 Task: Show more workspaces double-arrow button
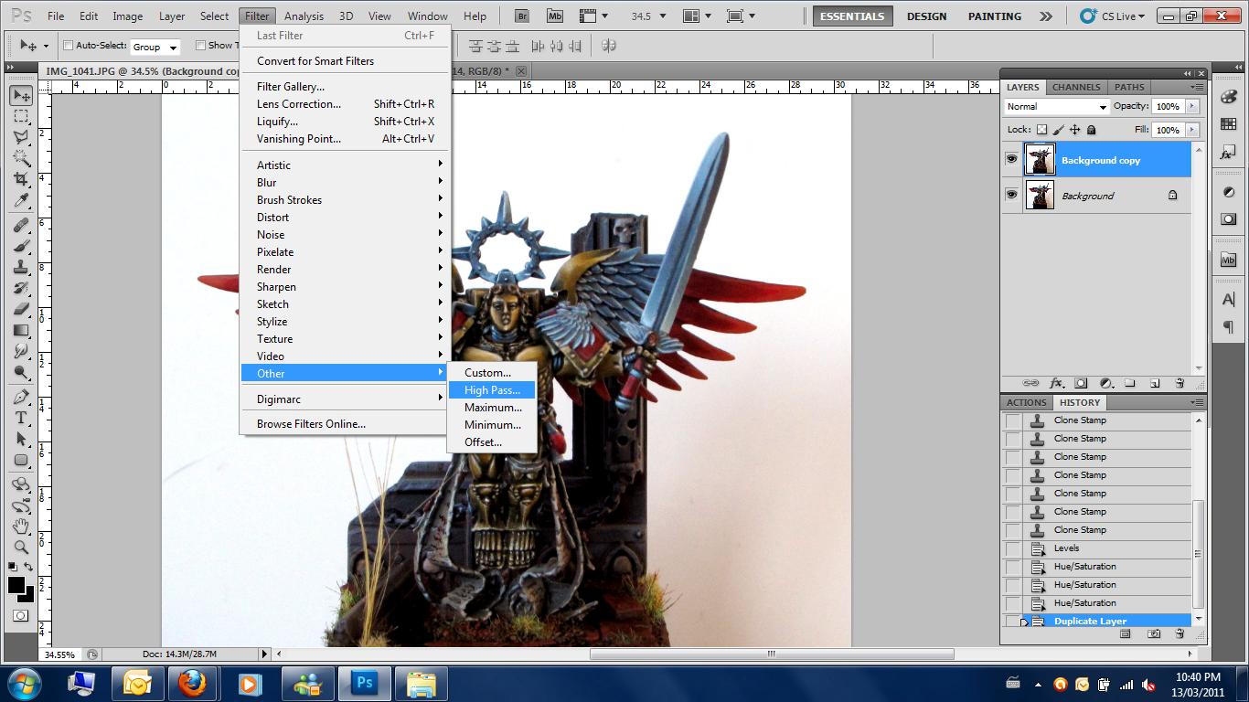[1046, 16]
